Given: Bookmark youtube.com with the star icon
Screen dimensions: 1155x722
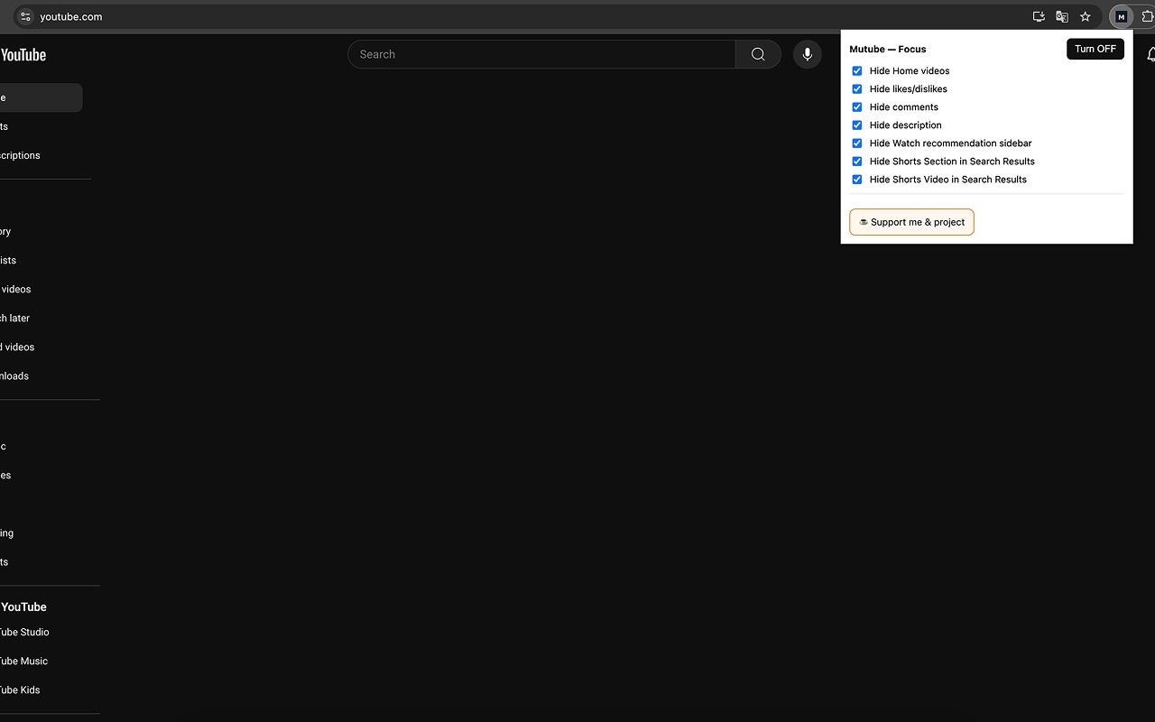Looking at the screenshot, I should (x=1085, y=16).
